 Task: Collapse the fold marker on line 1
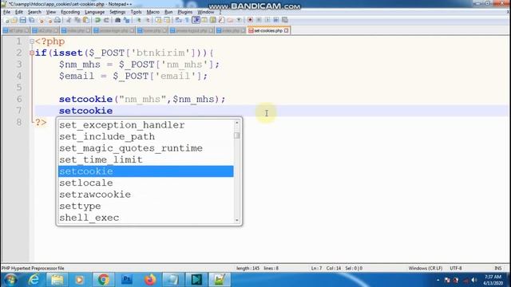(x=32, y=41)
